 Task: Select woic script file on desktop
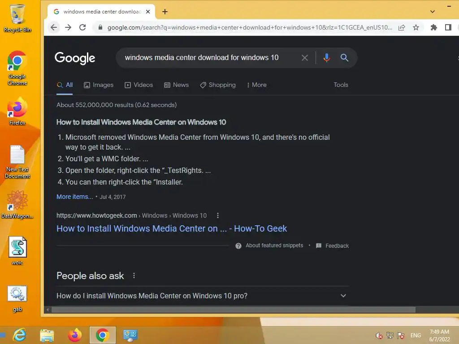17,251
